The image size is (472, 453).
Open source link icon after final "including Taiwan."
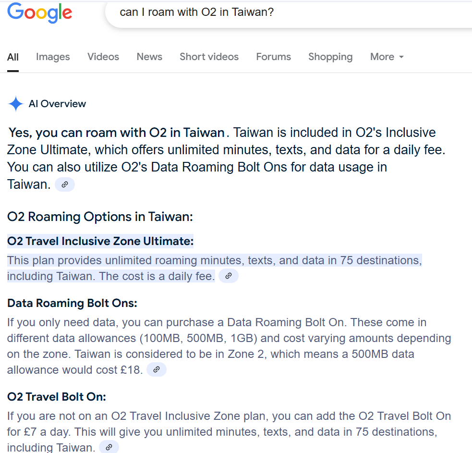pyautogui.click(x=109, y=447)
